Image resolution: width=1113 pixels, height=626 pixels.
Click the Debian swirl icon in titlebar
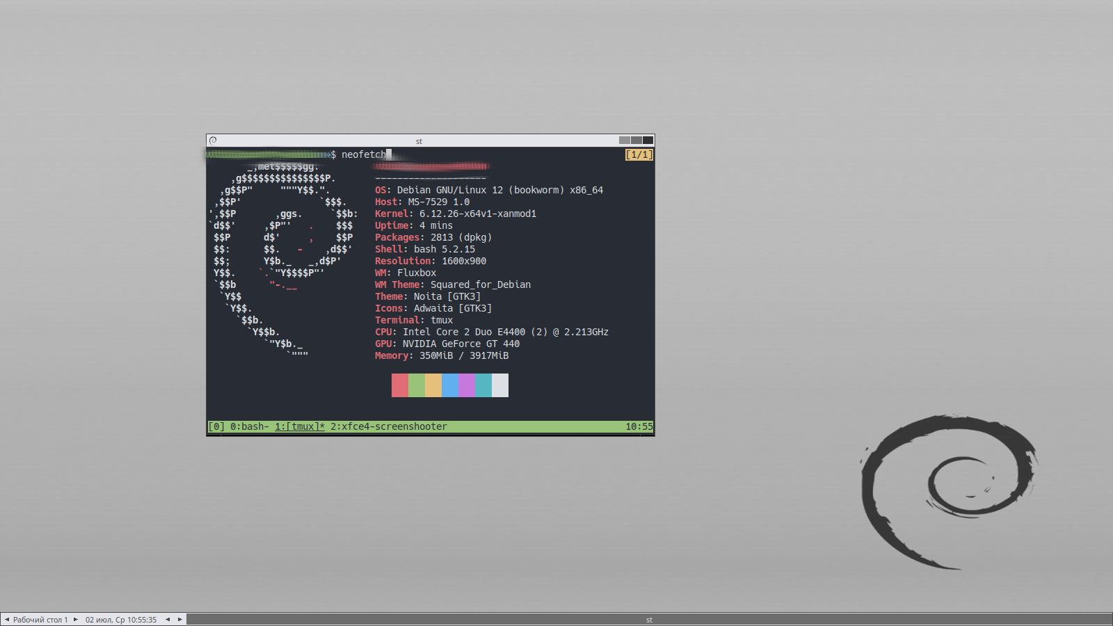click(x=213, y=141)
